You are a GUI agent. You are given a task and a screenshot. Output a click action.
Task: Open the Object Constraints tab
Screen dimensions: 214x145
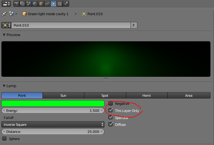pos(47,4)
